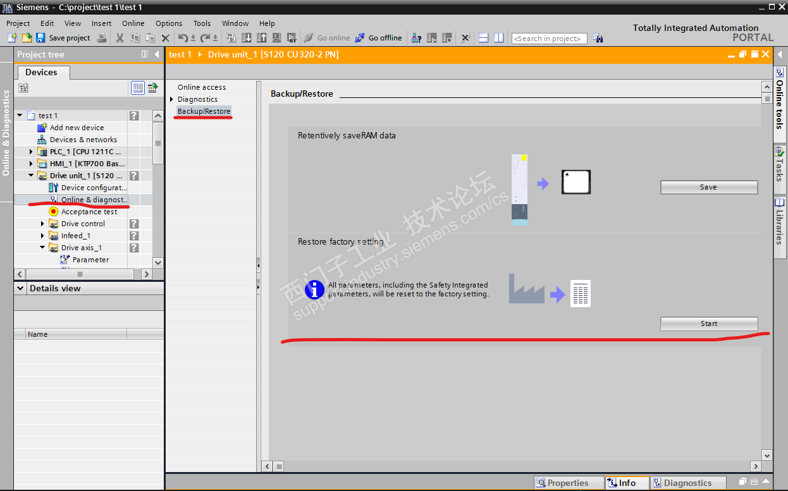Image resolution: width=788 pixels, height=491 pixels.
Task: Select Online access in navigation
Action: pos(201,87)
